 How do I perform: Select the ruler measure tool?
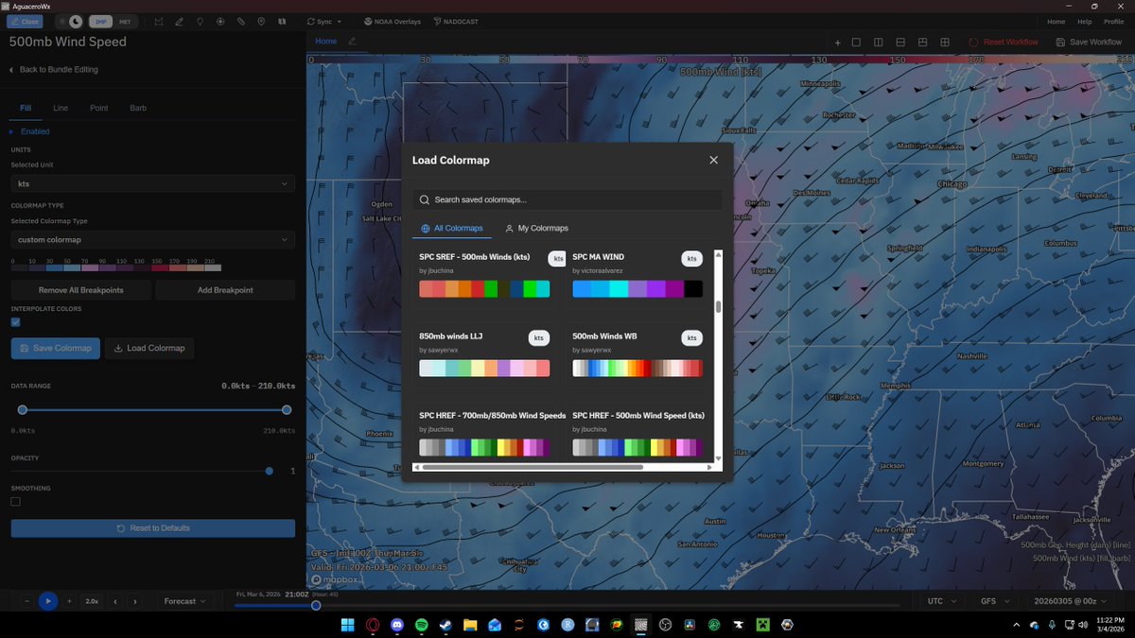pyautogui.click(x=241, y=21)
